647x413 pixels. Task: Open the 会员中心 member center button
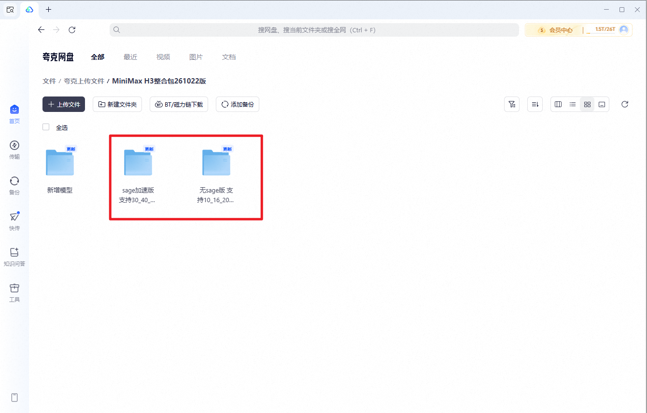556,30
